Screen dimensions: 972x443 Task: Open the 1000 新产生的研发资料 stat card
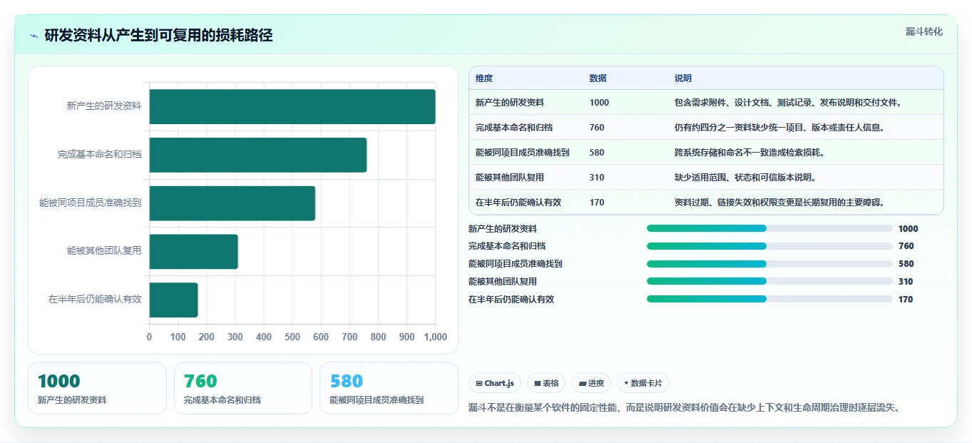(x=97, y=388)
